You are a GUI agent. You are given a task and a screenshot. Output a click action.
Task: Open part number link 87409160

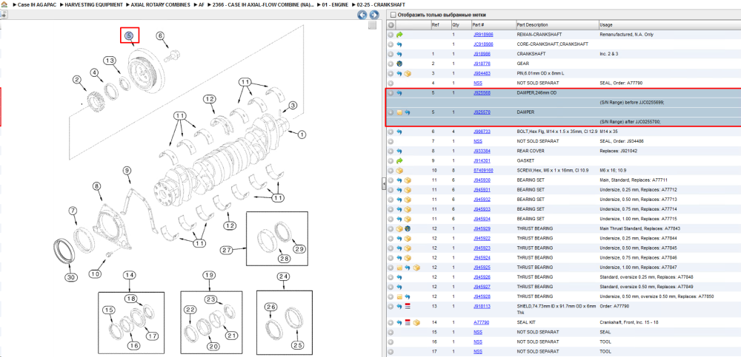coord(482,170)
